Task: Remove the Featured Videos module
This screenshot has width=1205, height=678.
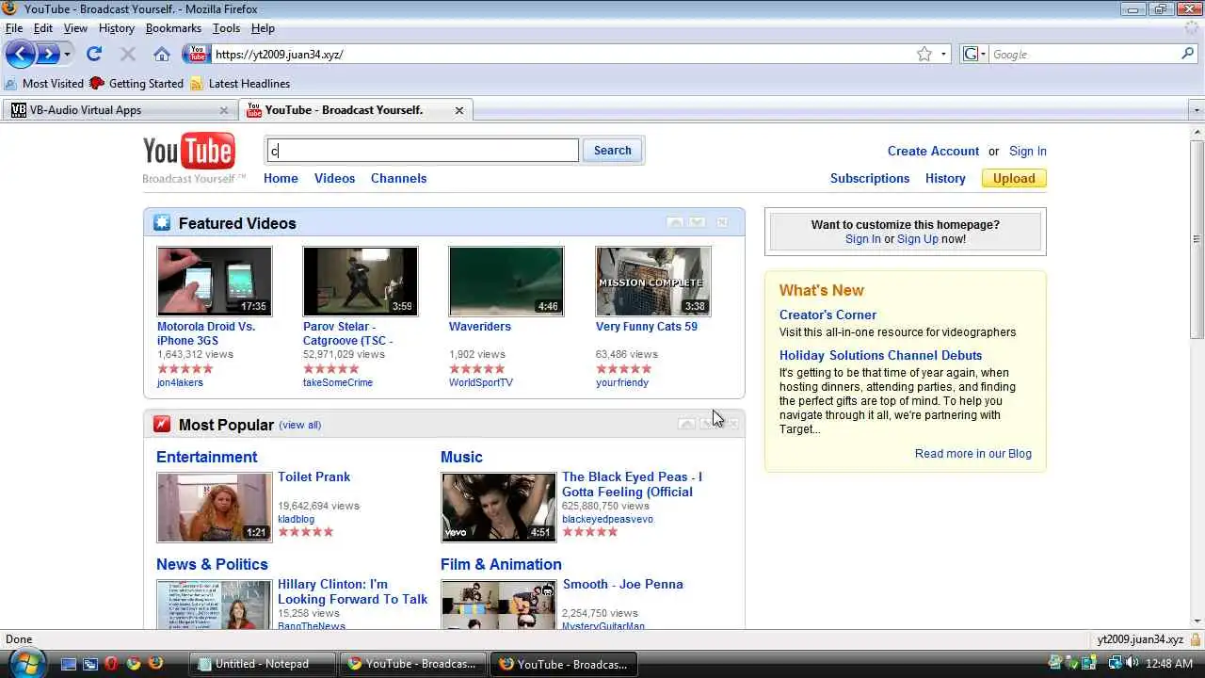Action: pyautogui.click(x=722, y=223)
